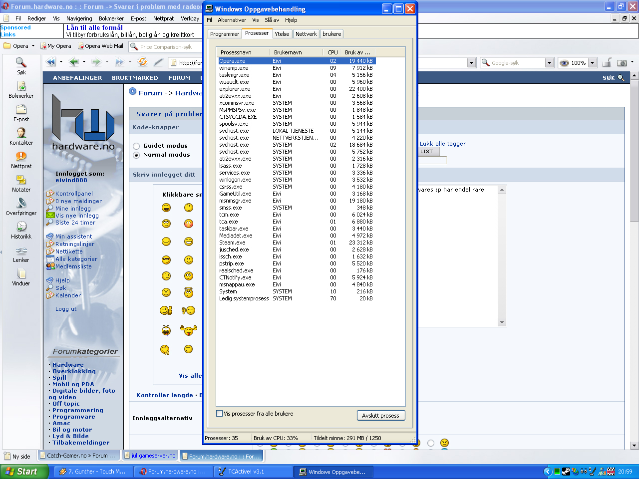This screenshot has width=639, height=479.
Task: Switch to the jul.gameserver.no page tab
Action: pos(150,456)
